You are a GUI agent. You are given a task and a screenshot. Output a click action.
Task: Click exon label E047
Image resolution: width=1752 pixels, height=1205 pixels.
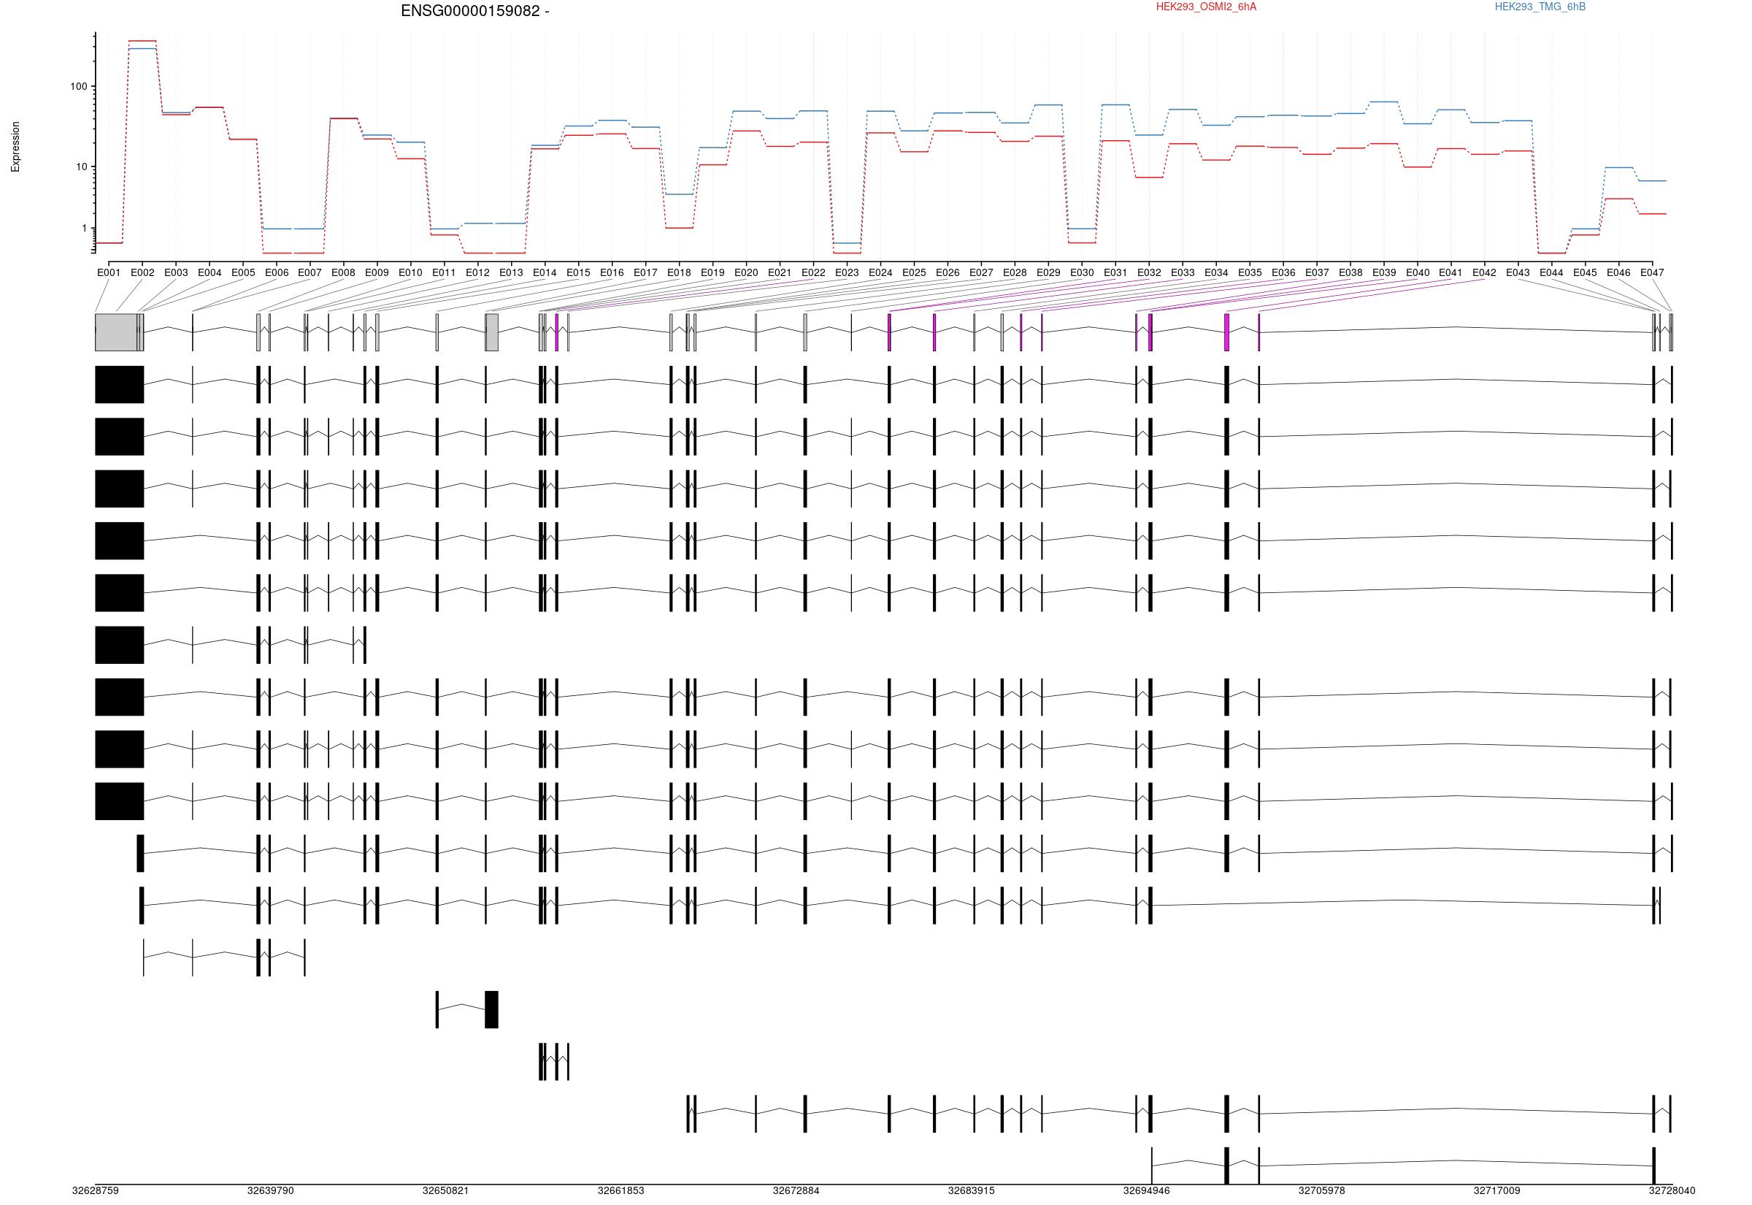[x=1653, y=272]
